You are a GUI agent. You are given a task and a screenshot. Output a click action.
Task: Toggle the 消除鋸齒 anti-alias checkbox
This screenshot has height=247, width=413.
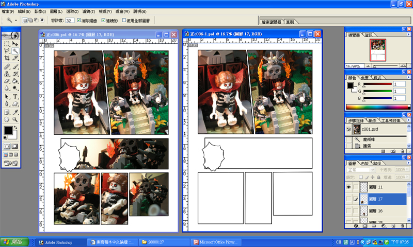point(79,20)
